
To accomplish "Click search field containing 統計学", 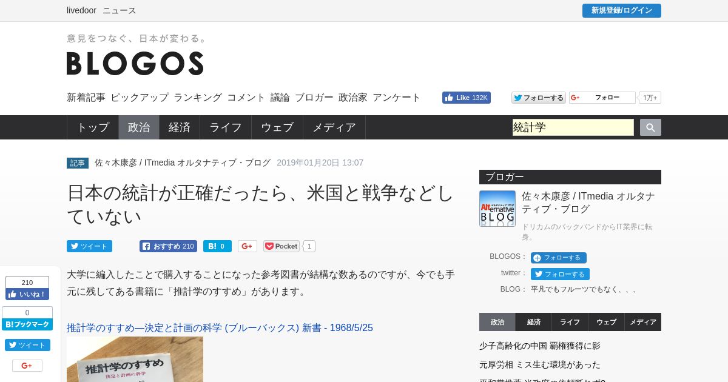I will 573,127.
